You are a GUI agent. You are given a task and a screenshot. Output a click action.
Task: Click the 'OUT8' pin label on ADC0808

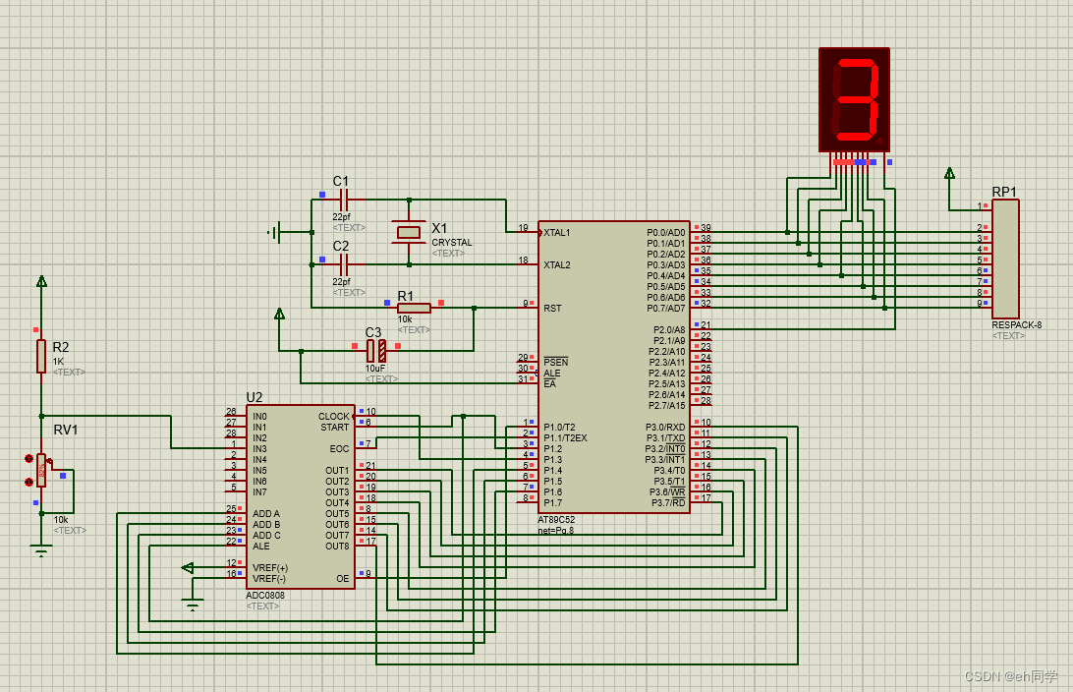pyautogui.click(x=337, y=547)
